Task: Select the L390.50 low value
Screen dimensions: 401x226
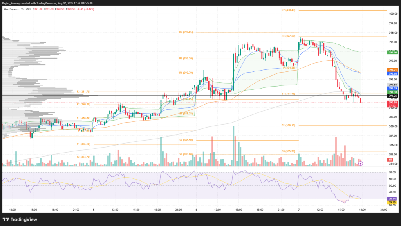Action: pos(60,9)
